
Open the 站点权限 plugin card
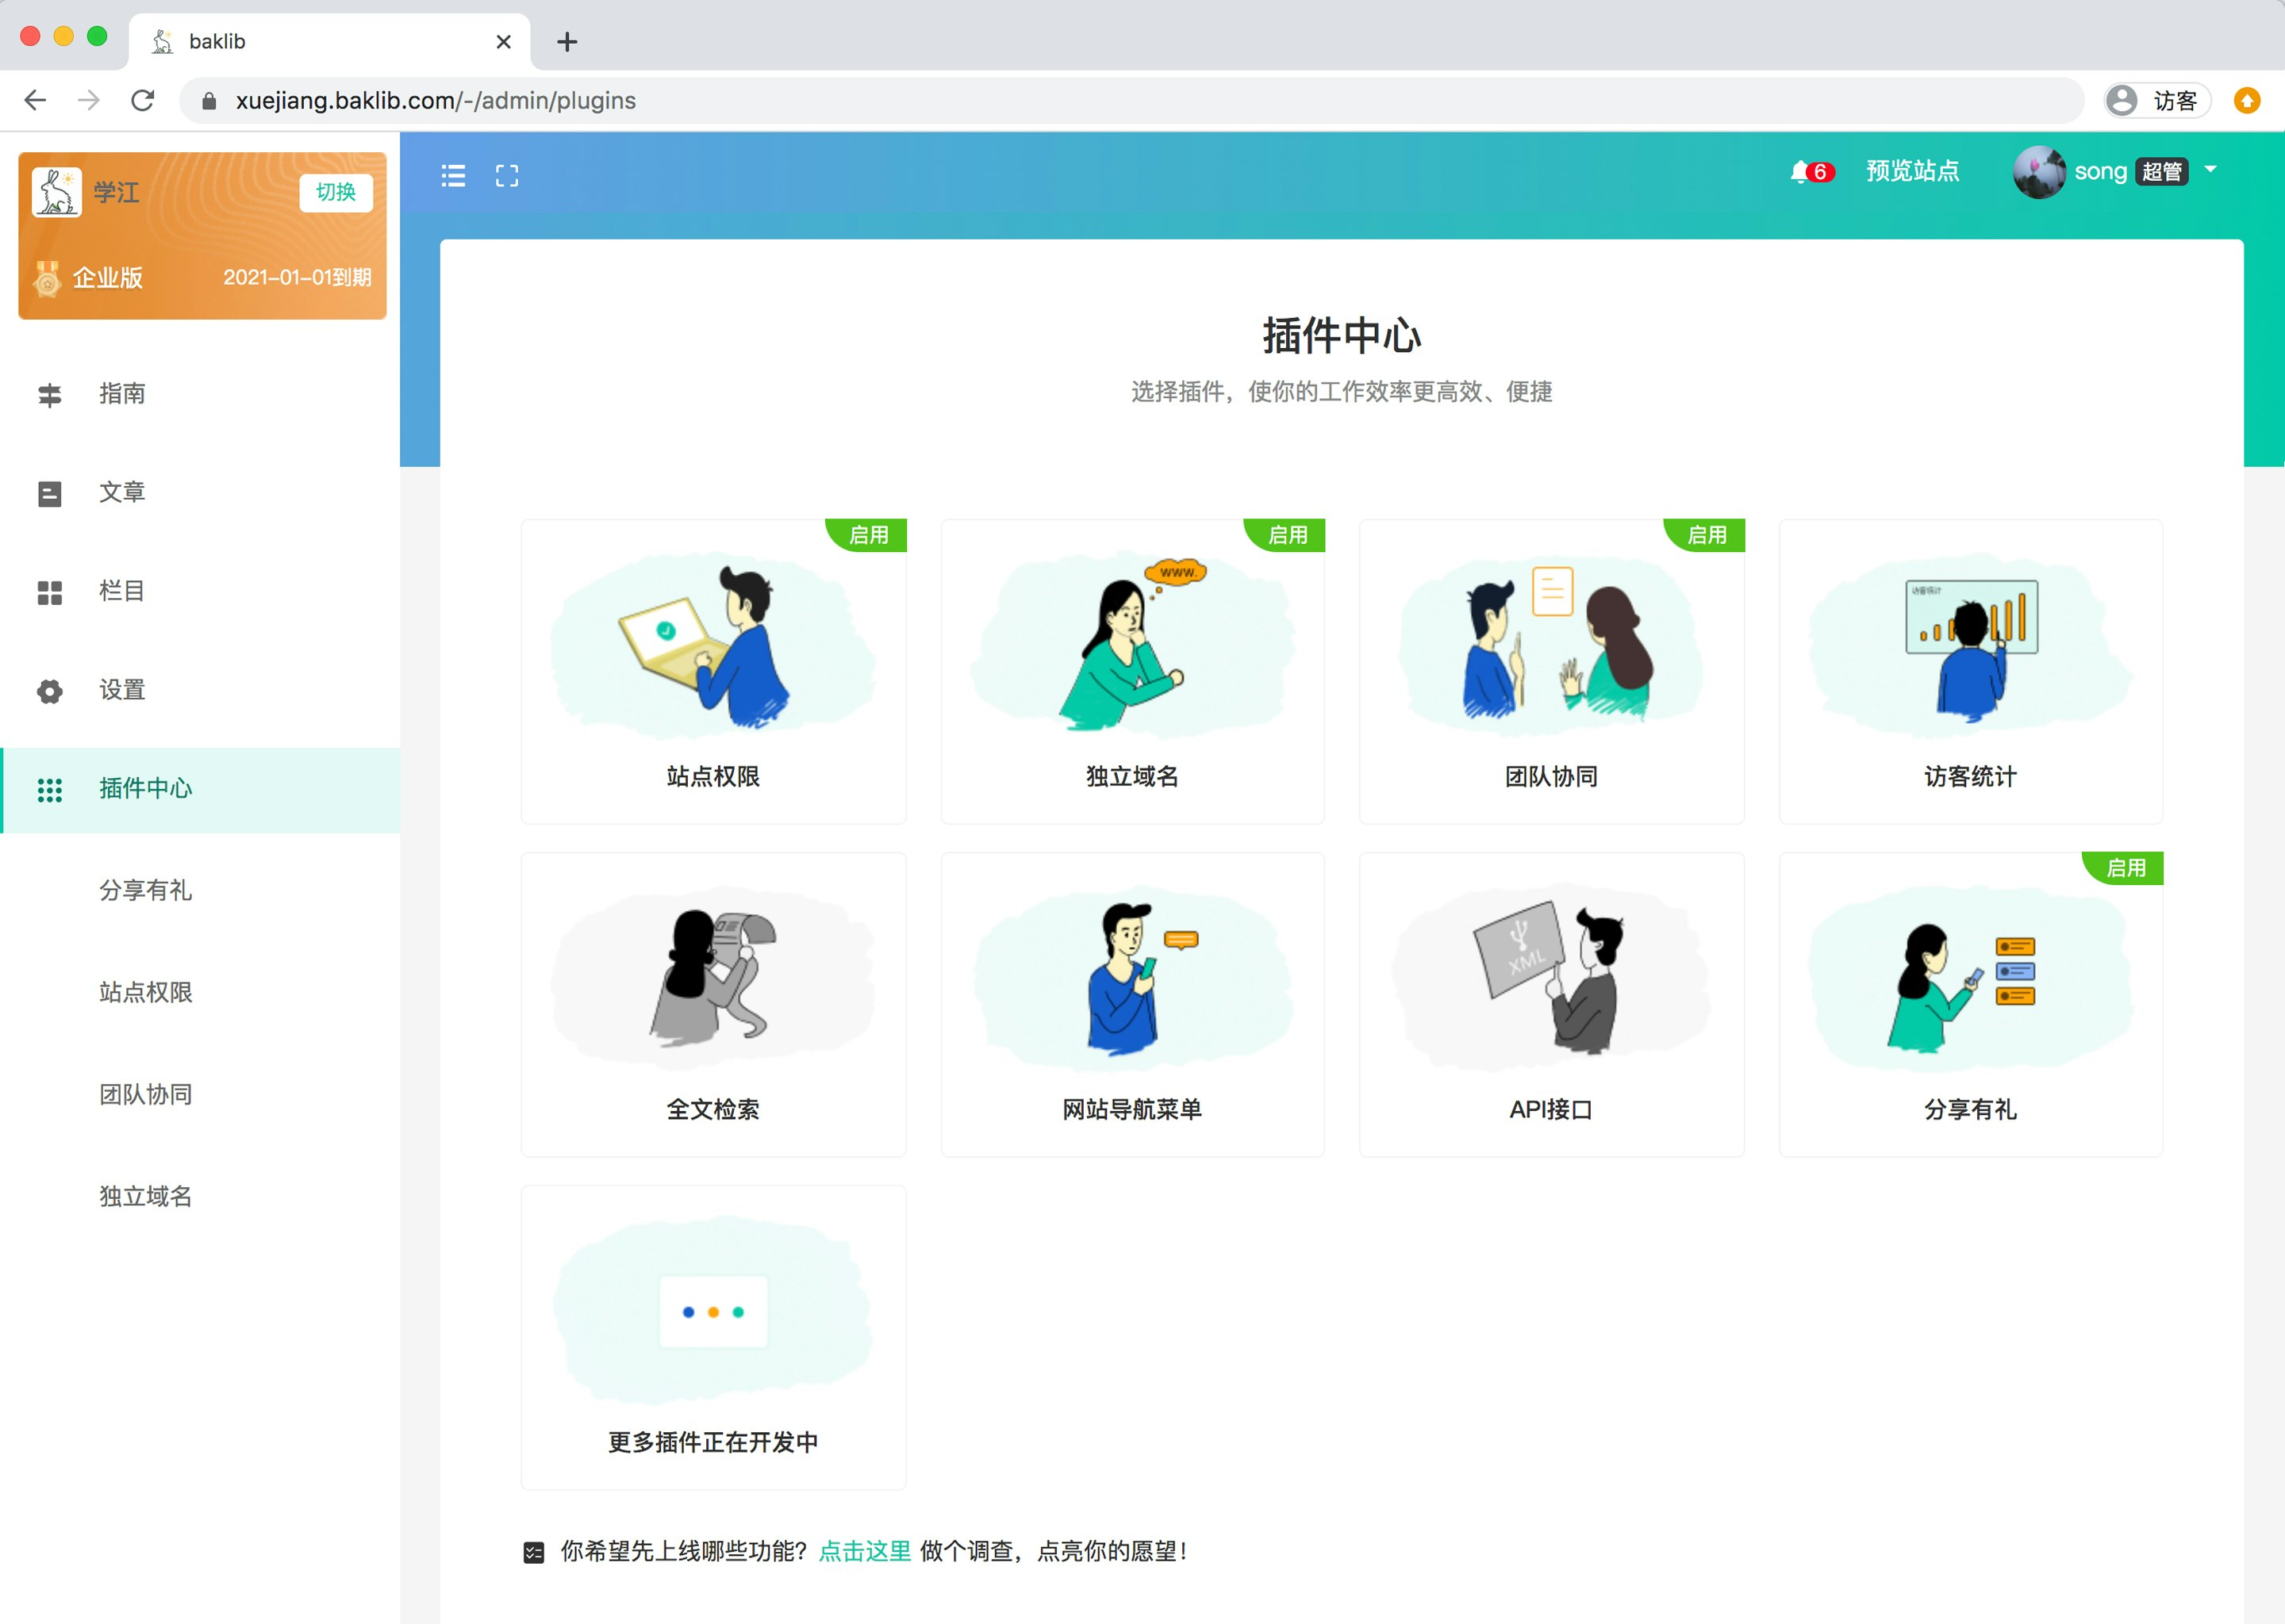(713, 671)
